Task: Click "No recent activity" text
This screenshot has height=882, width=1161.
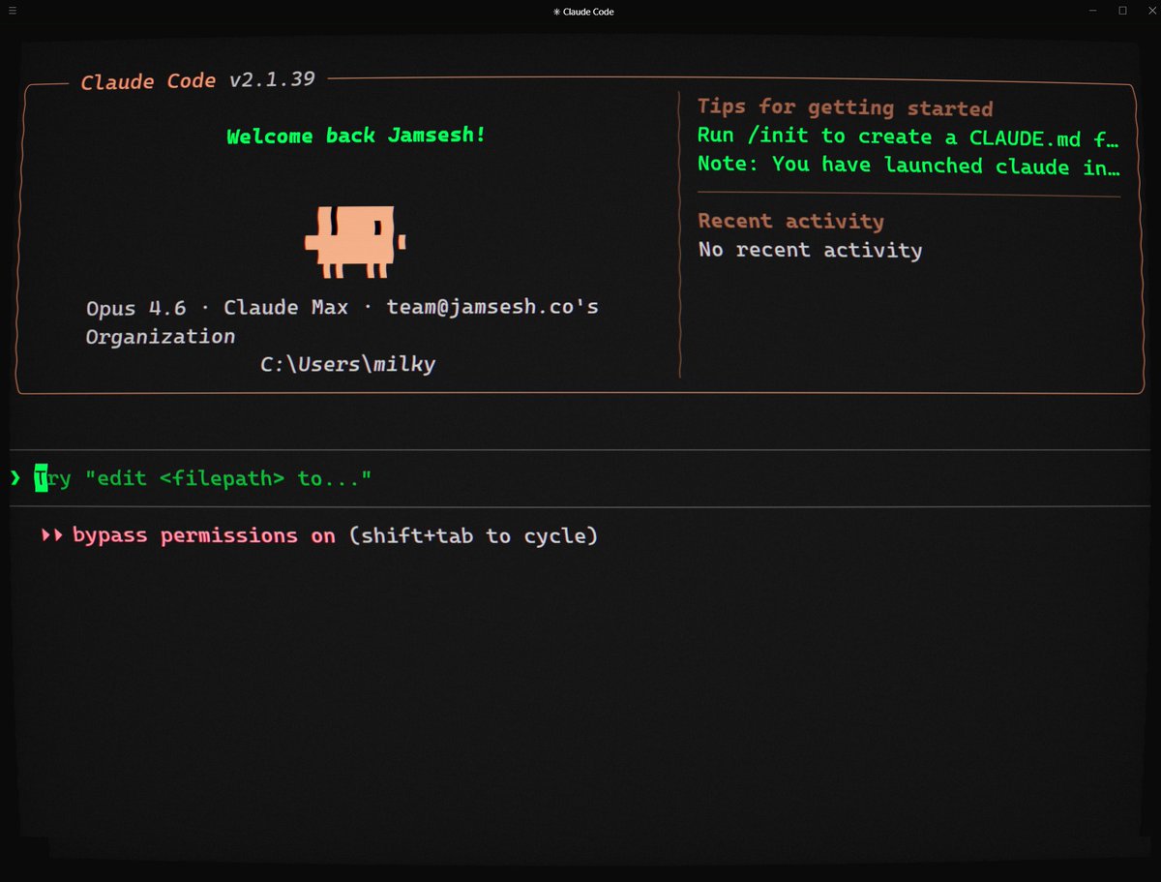Action: coord(810,250)
